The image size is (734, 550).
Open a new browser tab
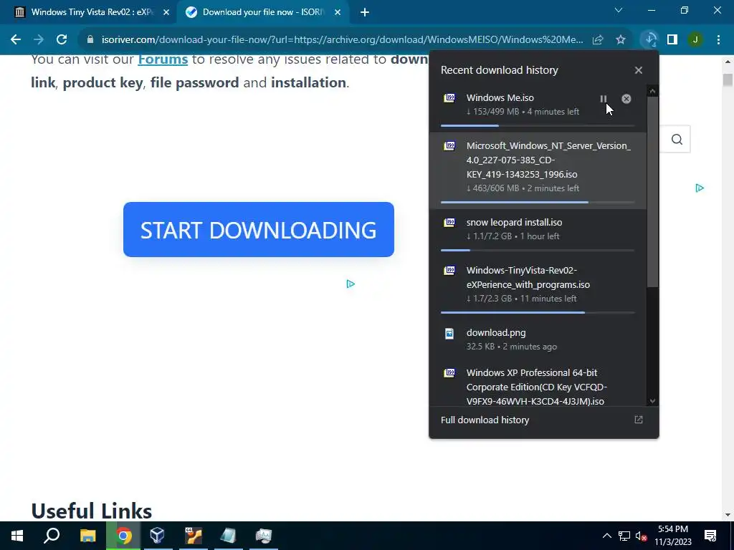[x=365, y=13]
